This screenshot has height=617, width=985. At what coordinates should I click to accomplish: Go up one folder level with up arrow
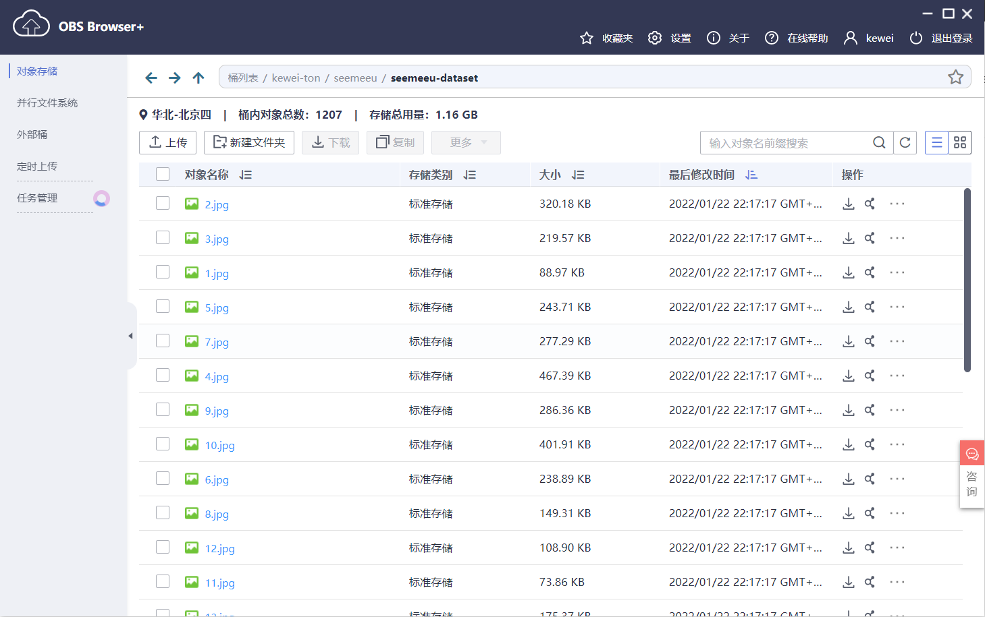point(198,78)
